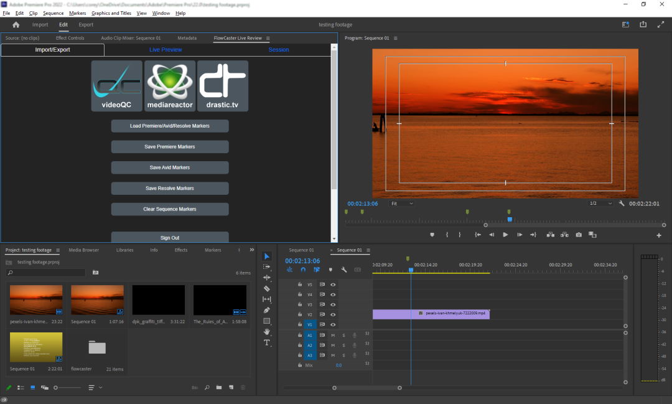Solo audio track A2
Viewport: 672px width, 404px height.
coord(343,345)
